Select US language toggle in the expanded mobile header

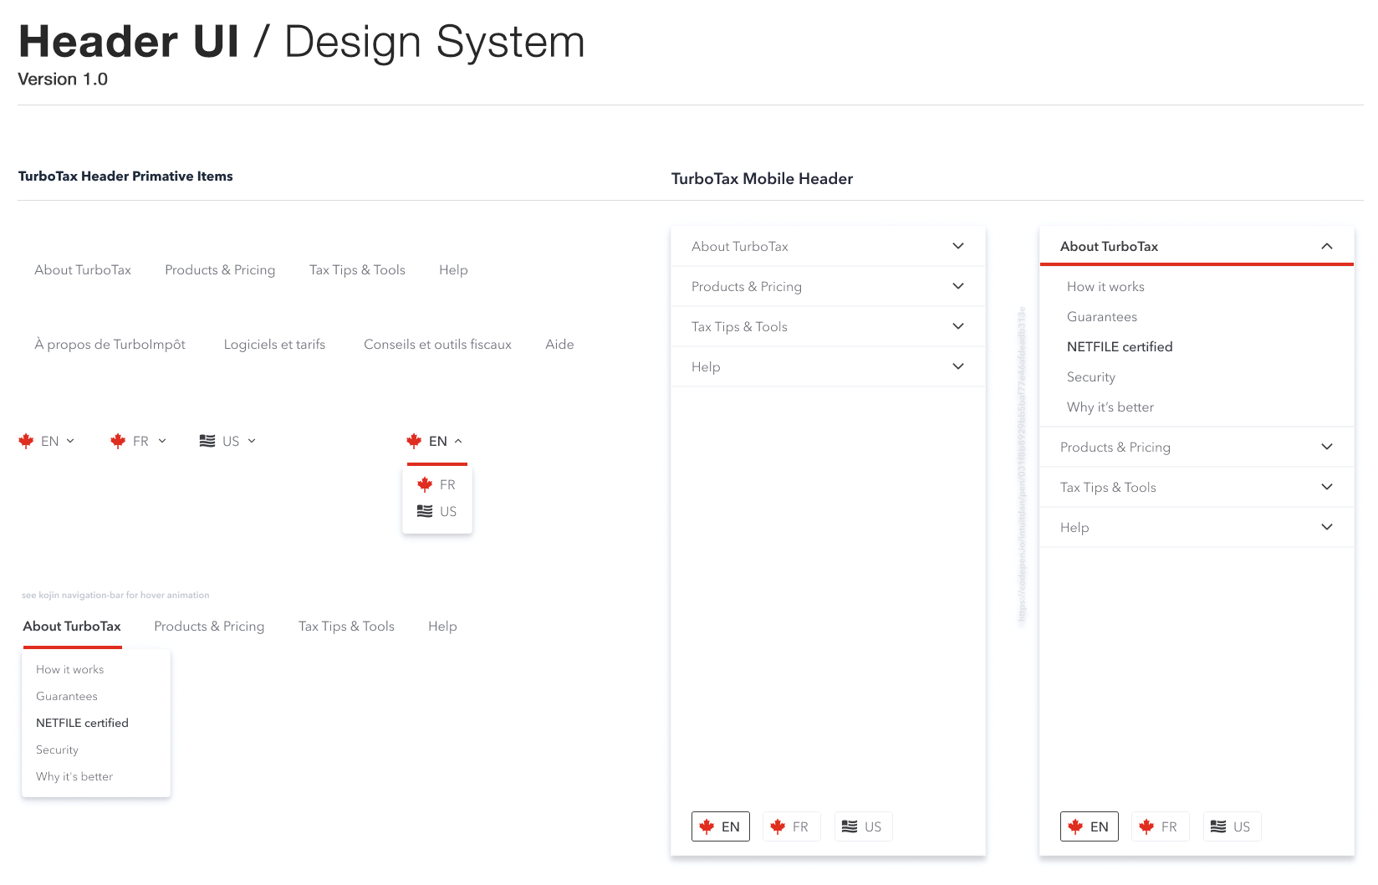point(1232,826)
